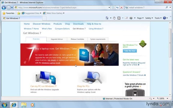Open Help & How-to navigation link
Screen dimensions: 173x108
(94, 24)
